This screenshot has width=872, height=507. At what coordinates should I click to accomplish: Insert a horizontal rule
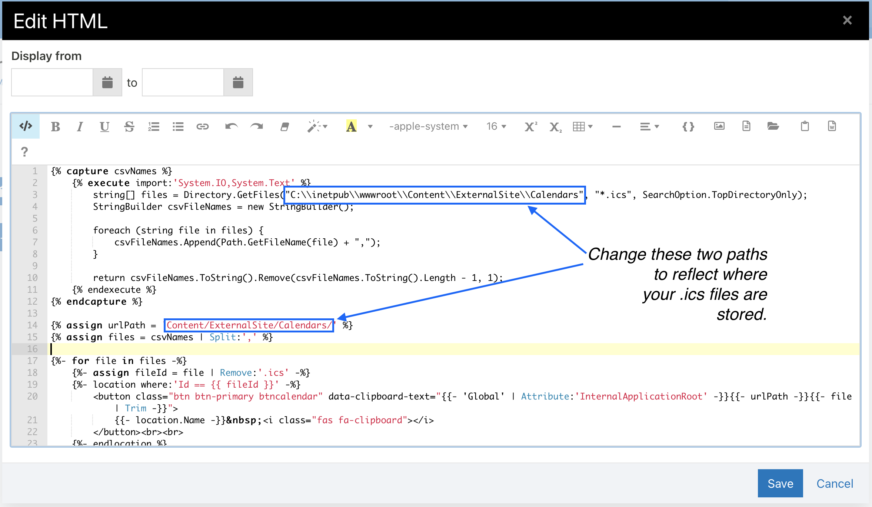tap(616, 127)
